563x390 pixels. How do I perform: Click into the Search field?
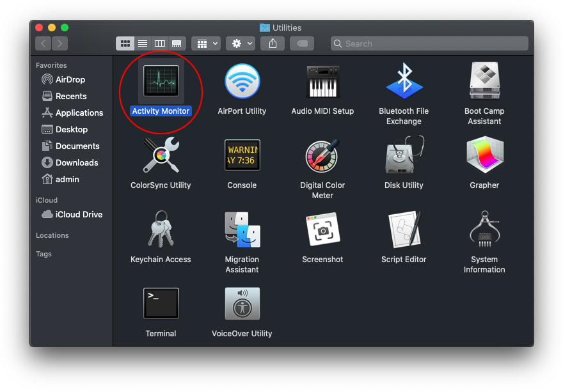(429, 43)
